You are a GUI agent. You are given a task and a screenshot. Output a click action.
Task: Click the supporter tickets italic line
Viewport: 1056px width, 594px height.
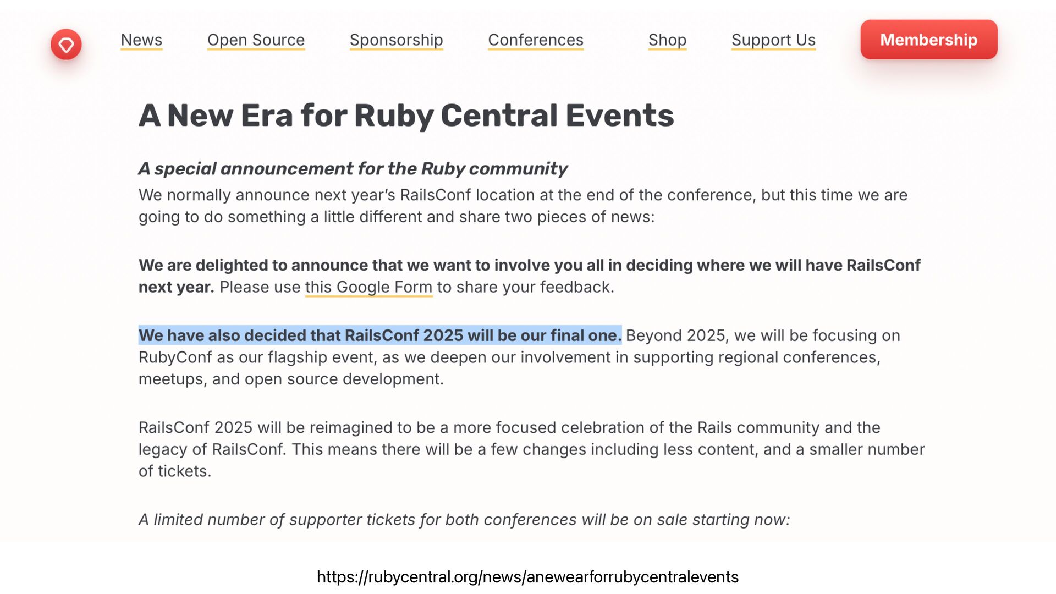pos(464,520)
